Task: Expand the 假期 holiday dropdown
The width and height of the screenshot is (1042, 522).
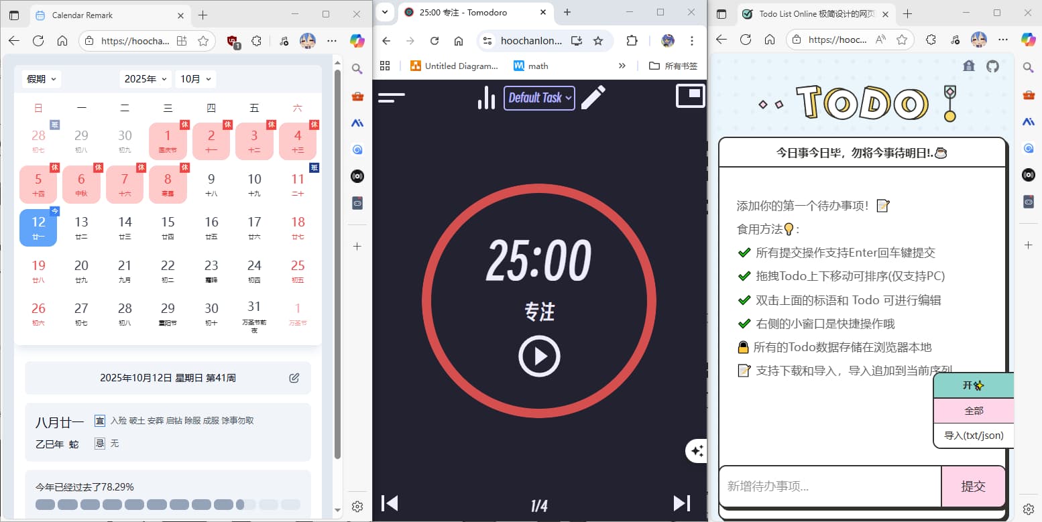Action: tap(42, 79)
